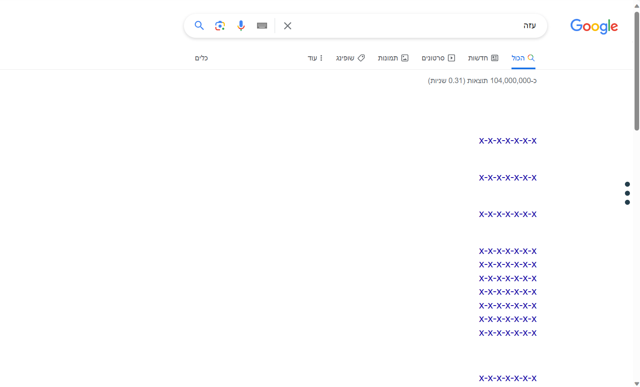Open the Google homepage via the logo

tap(594, 26)
